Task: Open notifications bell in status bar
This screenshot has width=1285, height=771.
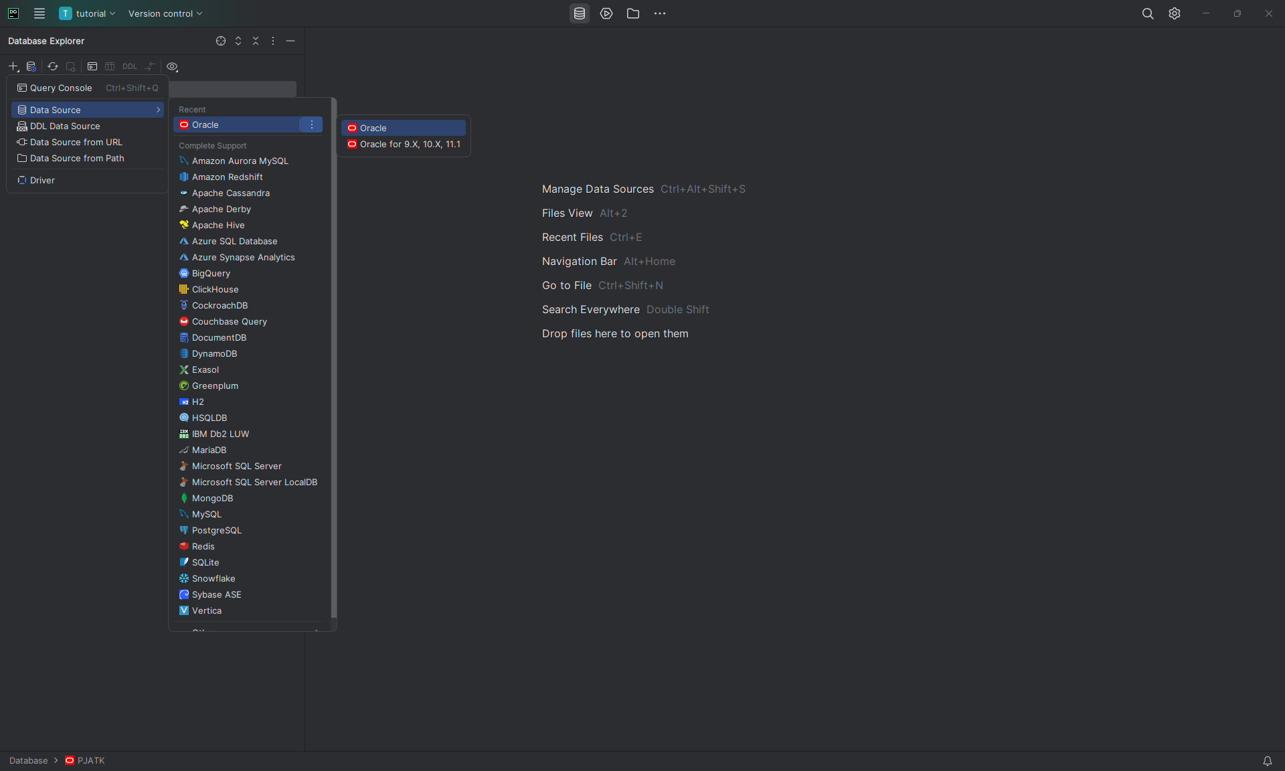Action: pos(1268,761)
